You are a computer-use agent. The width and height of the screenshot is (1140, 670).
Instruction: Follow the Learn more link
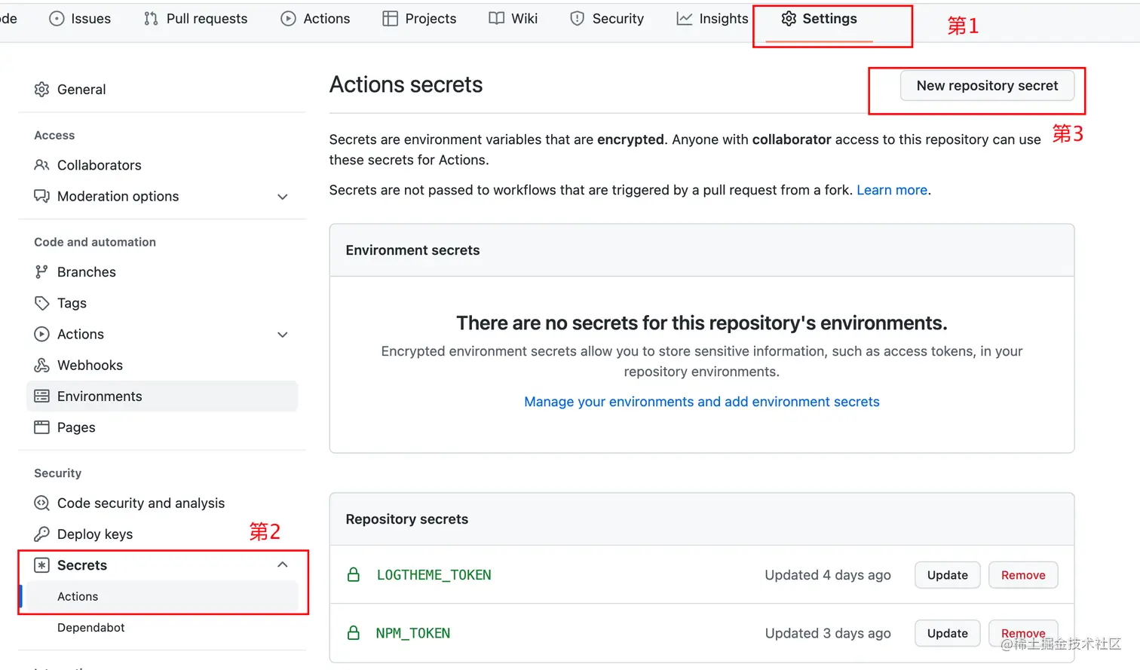(x=892, y=190)
